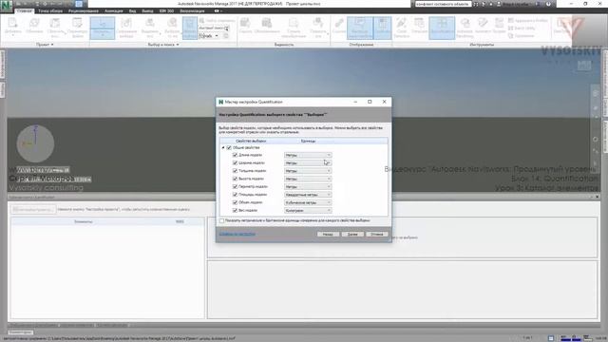Viewport: 608px width, 342px height.
Task: Toggle the Свойства panel ribbon button
Action: tap(382, 28)
